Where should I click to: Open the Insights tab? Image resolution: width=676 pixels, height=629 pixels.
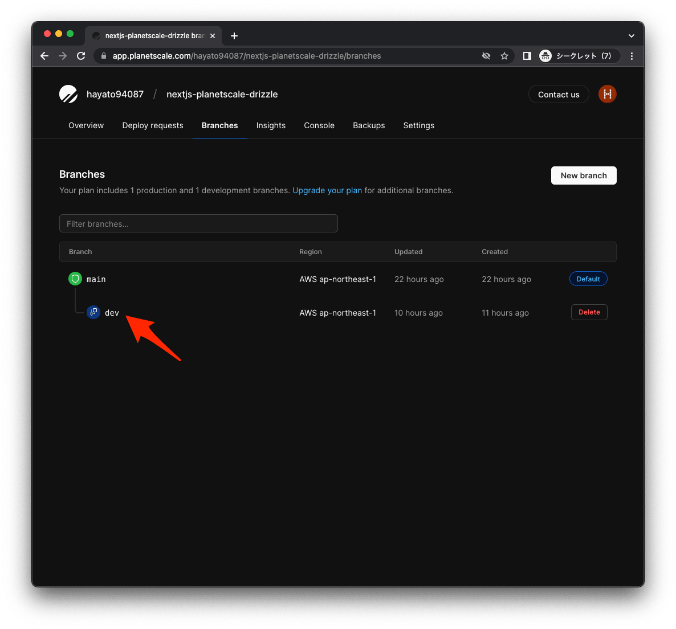(271, 125)
